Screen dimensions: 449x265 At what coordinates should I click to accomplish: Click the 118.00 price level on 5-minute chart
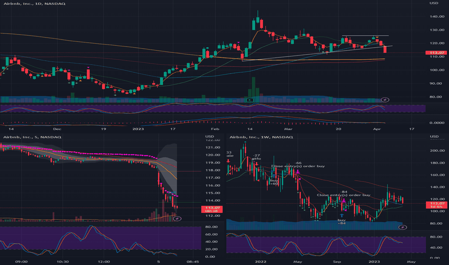213,171
